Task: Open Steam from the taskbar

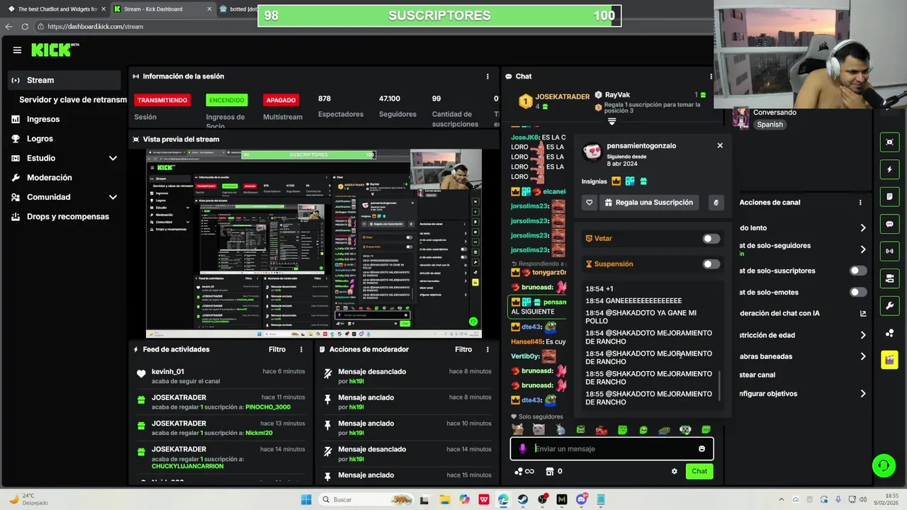Action: [x=523, y=499]
